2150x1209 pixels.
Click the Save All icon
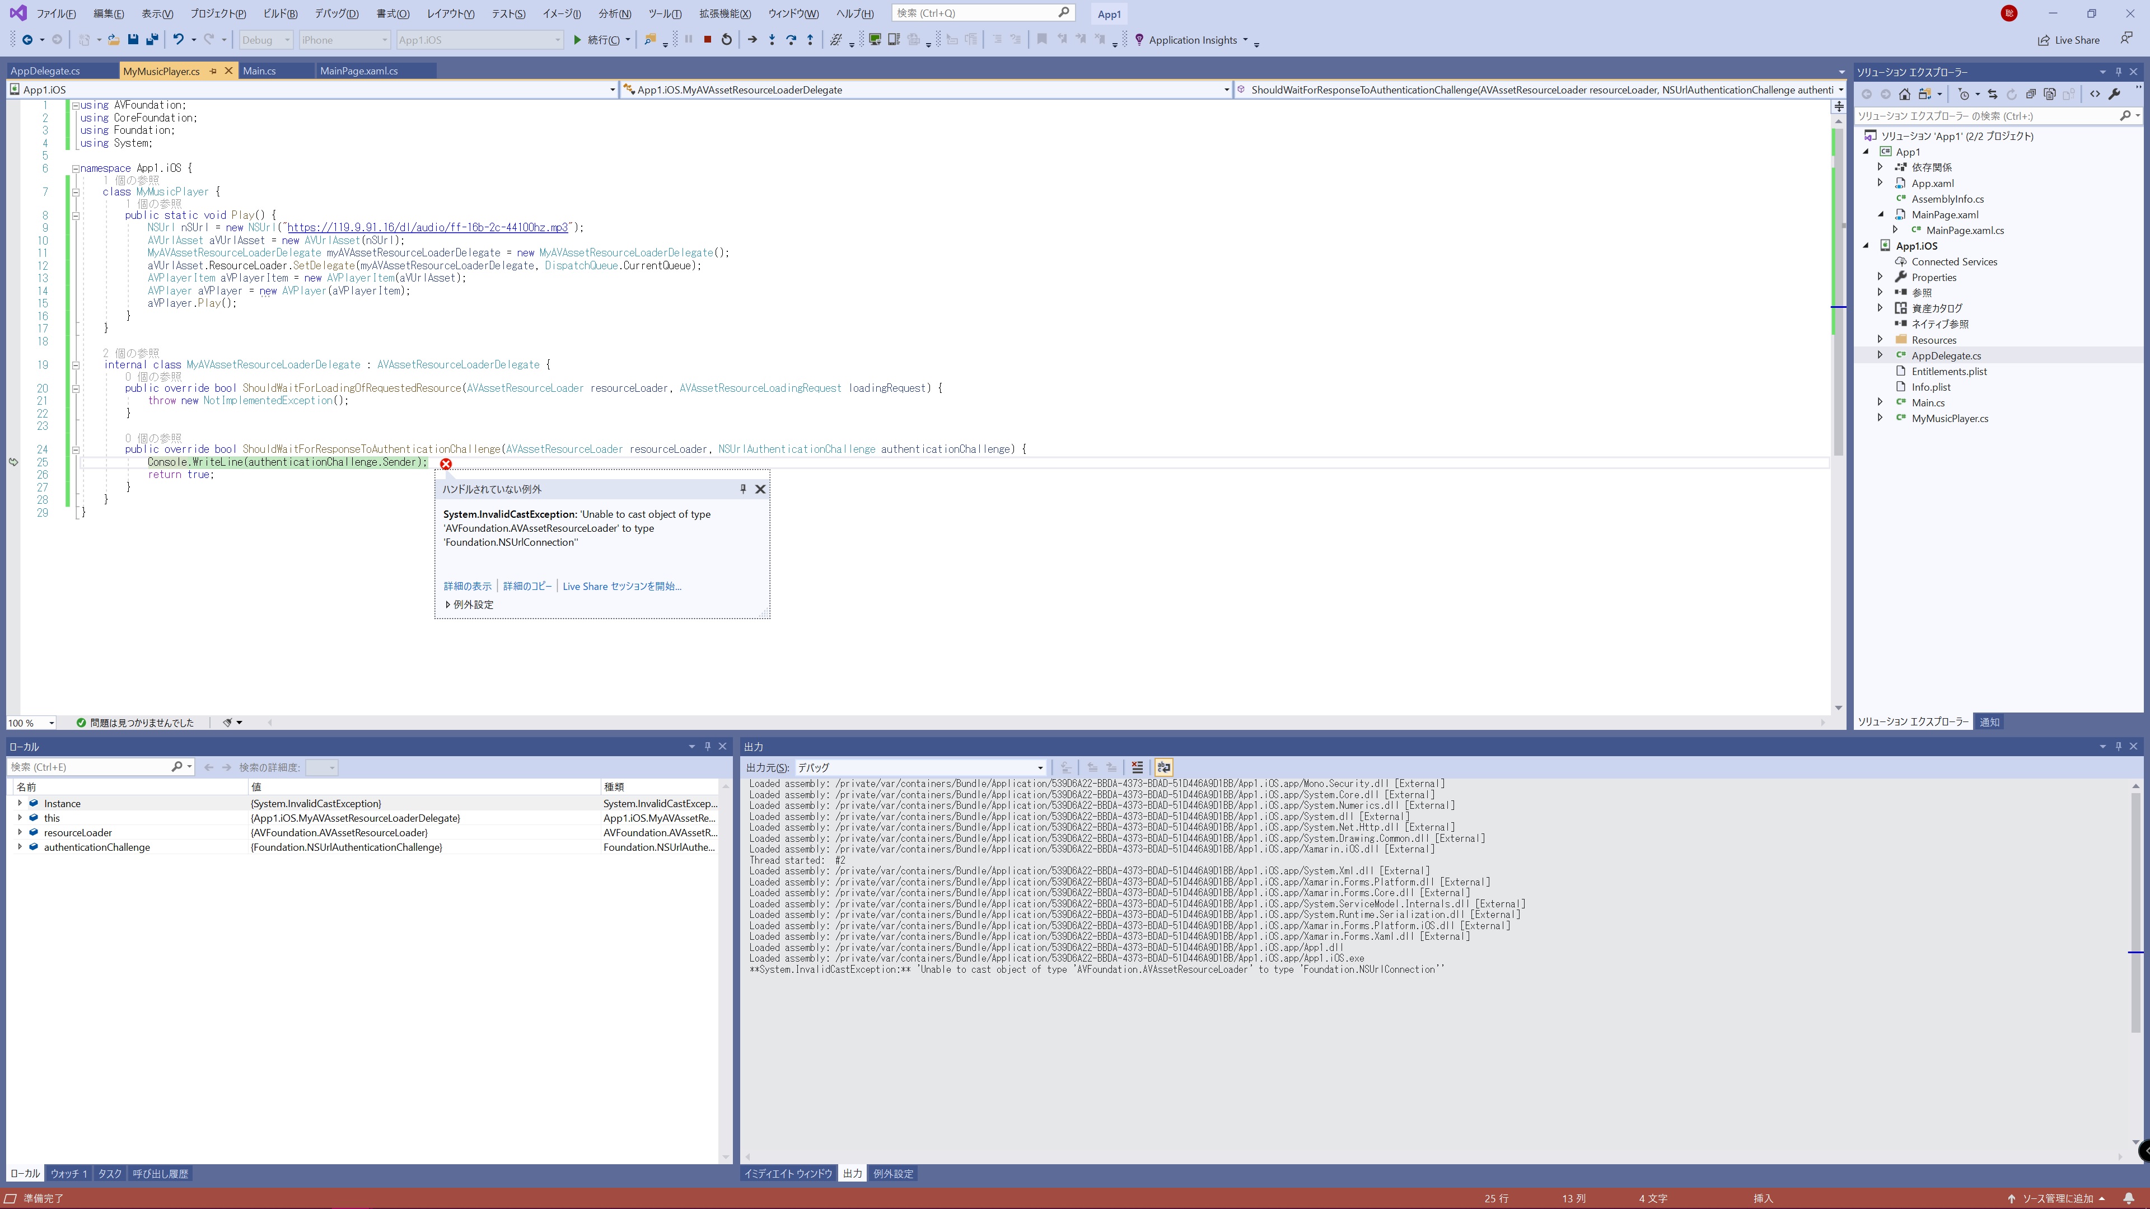click(x=152, y=39)
